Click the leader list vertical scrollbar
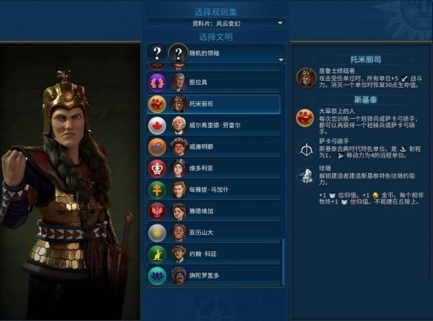 [x=283, y=262]
